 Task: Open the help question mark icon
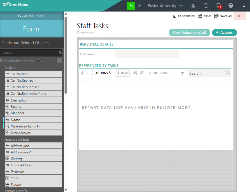click(231, 5)
